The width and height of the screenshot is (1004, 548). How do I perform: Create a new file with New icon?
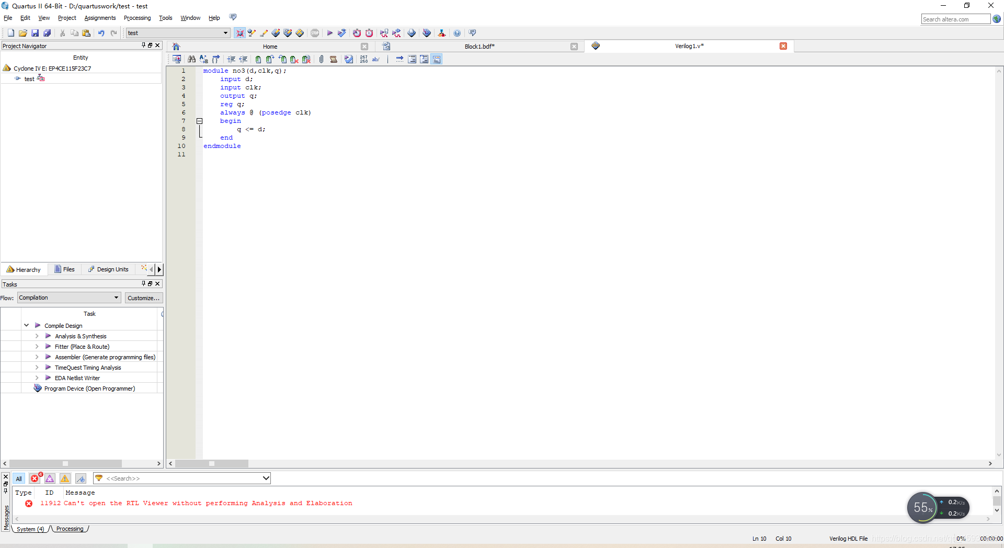[10, 33]
